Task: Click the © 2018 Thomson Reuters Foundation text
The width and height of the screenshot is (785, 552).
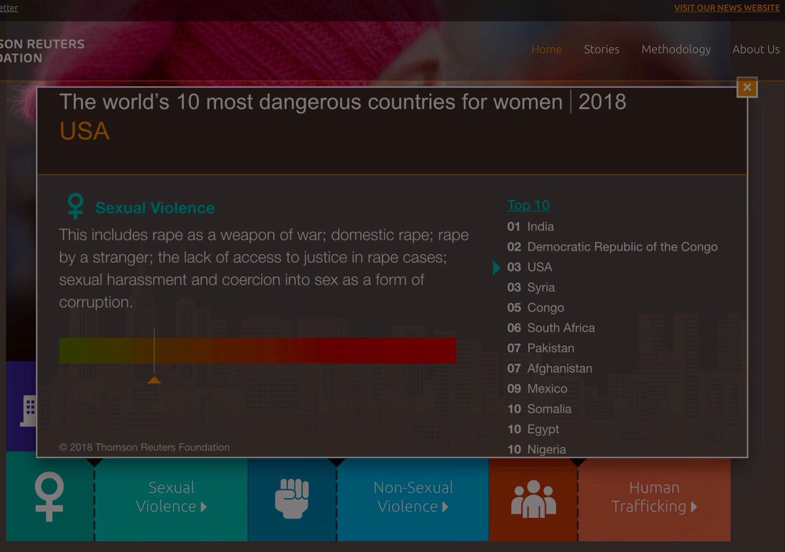Action: [x=145, y=447]
